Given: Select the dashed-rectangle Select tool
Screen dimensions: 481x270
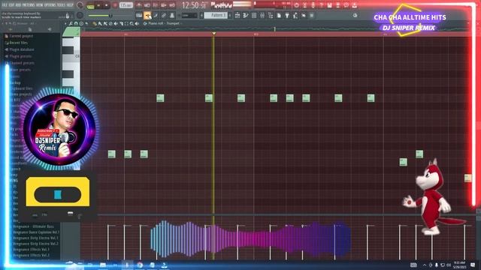Looking at the screenshot, I should pyautogui.click(x=126, y=23).
